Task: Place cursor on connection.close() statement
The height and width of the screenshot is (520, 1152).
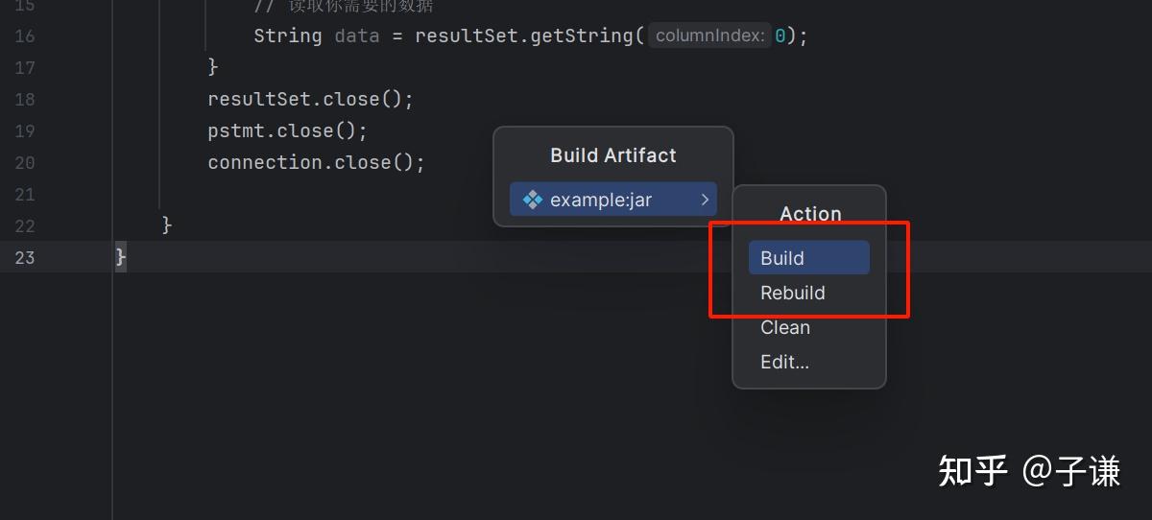Action: tap(315, 162)
